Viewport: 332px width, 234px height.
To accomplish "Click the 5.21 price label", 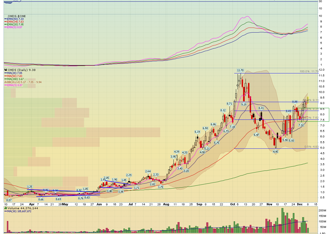I will point(207,148).
